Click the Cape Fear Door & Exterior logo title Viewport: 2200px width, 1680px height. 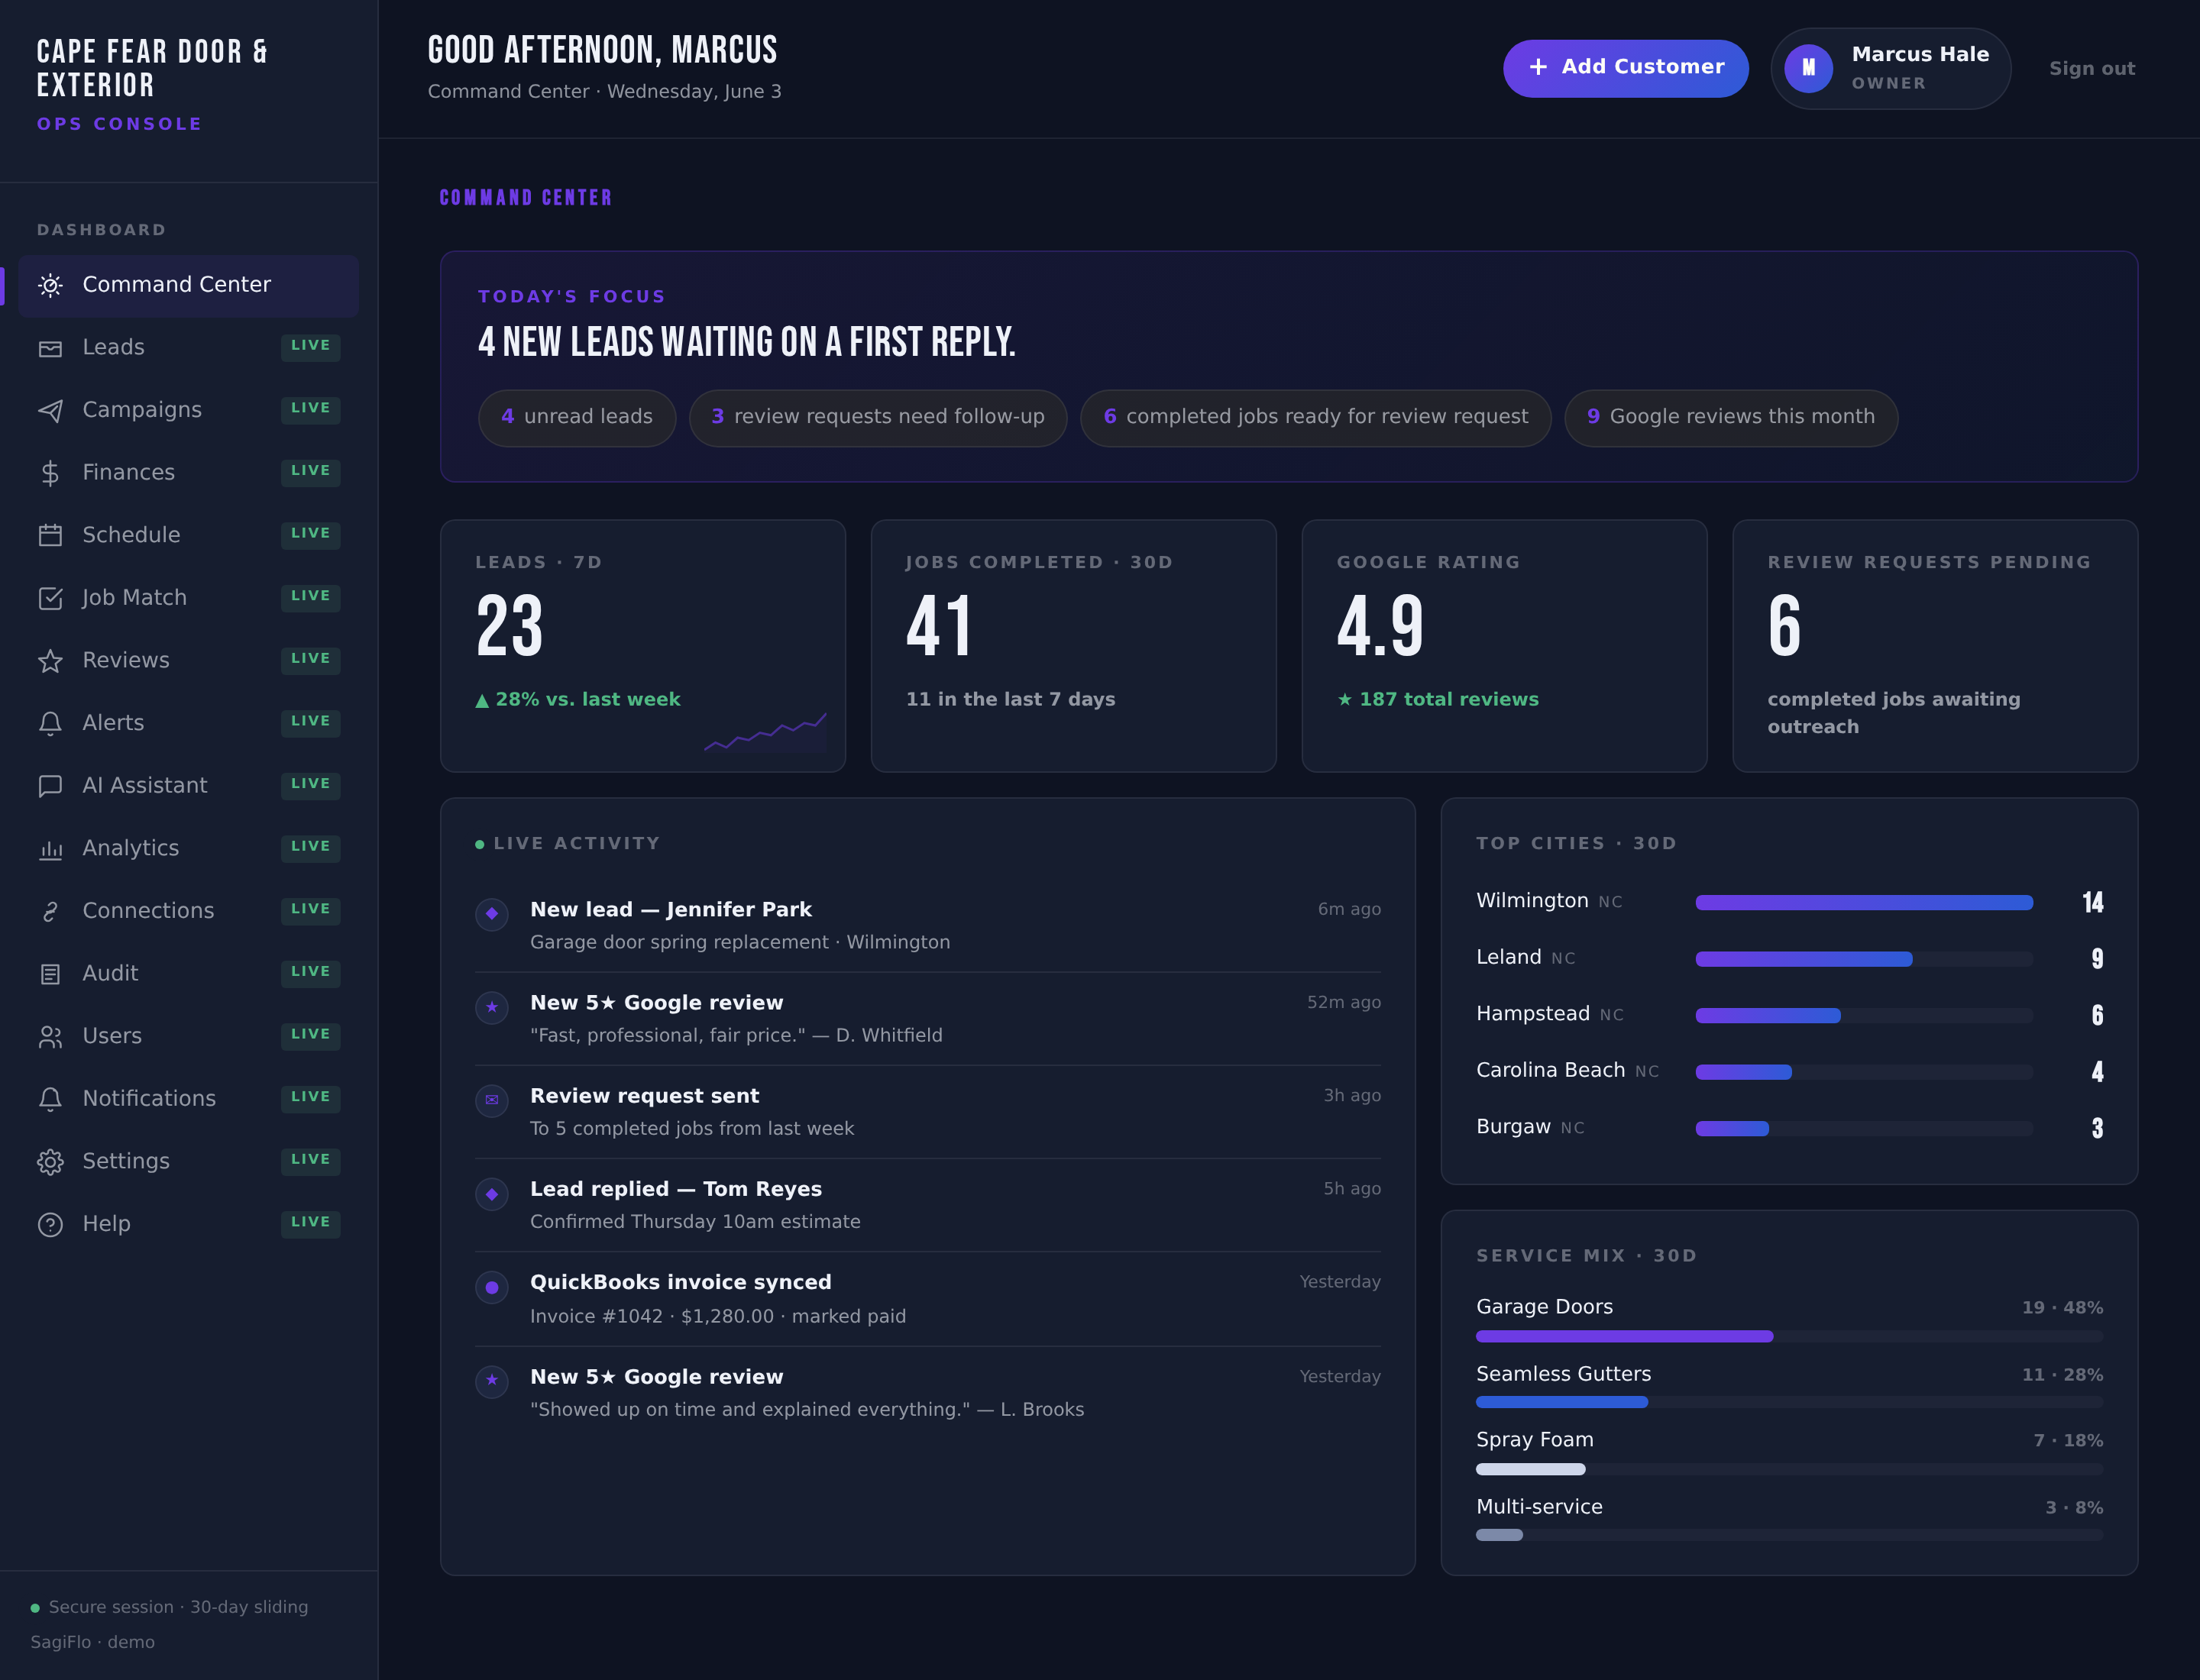(x=152, y=68)
